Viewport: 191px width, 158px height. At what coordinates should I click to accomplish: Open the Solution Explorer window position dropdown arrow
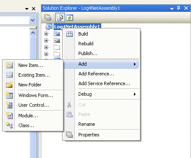pyautogui.click(x=172, y=9)
